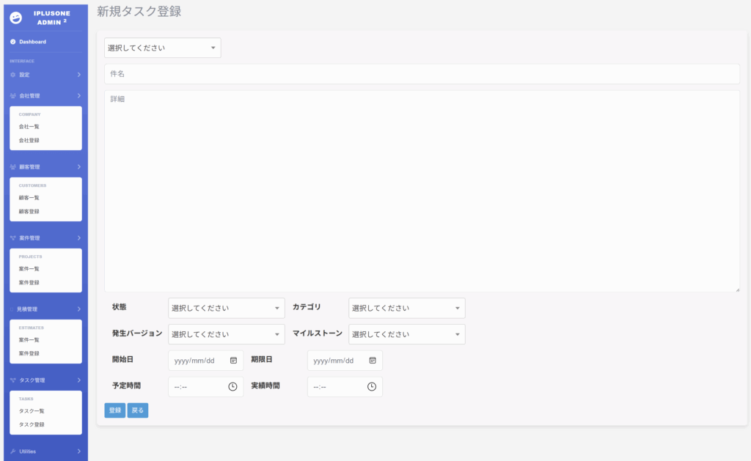Go to タスク一覧

32,411
